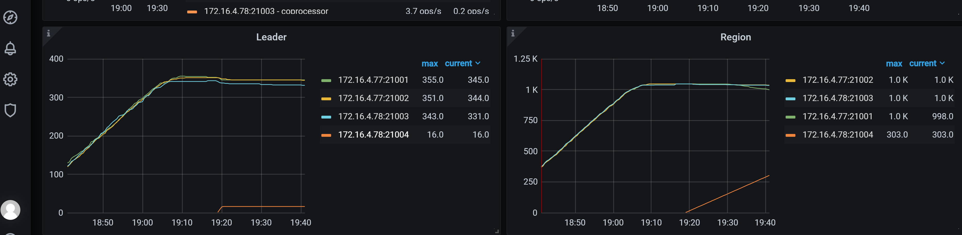Toggle 172.16.4.78:21003 series in Leader legend
Image resolution: width=962 pixels, height=235 pixels.
click(373, 116)
